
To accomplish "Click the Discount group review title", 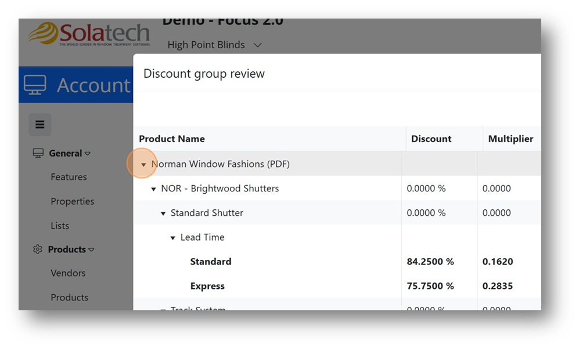I will pos(204,73).
